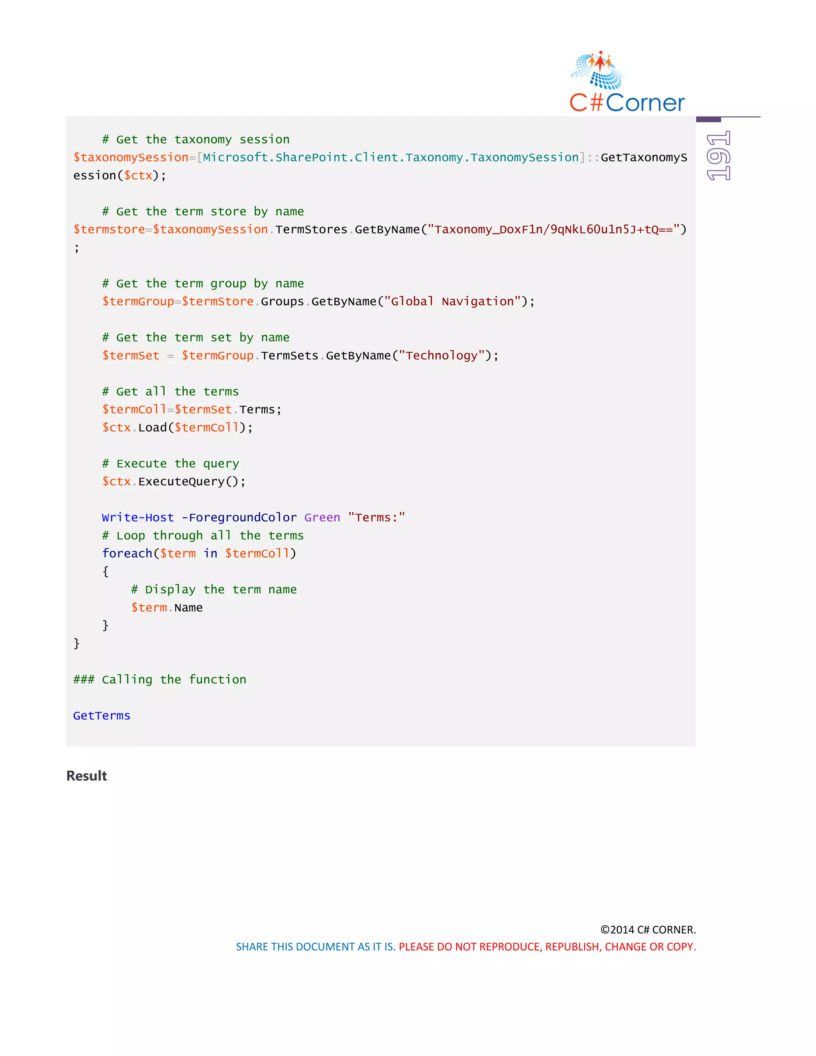
Task: Select the comment '# Display the term name'
Action: (x=214, y=589)
